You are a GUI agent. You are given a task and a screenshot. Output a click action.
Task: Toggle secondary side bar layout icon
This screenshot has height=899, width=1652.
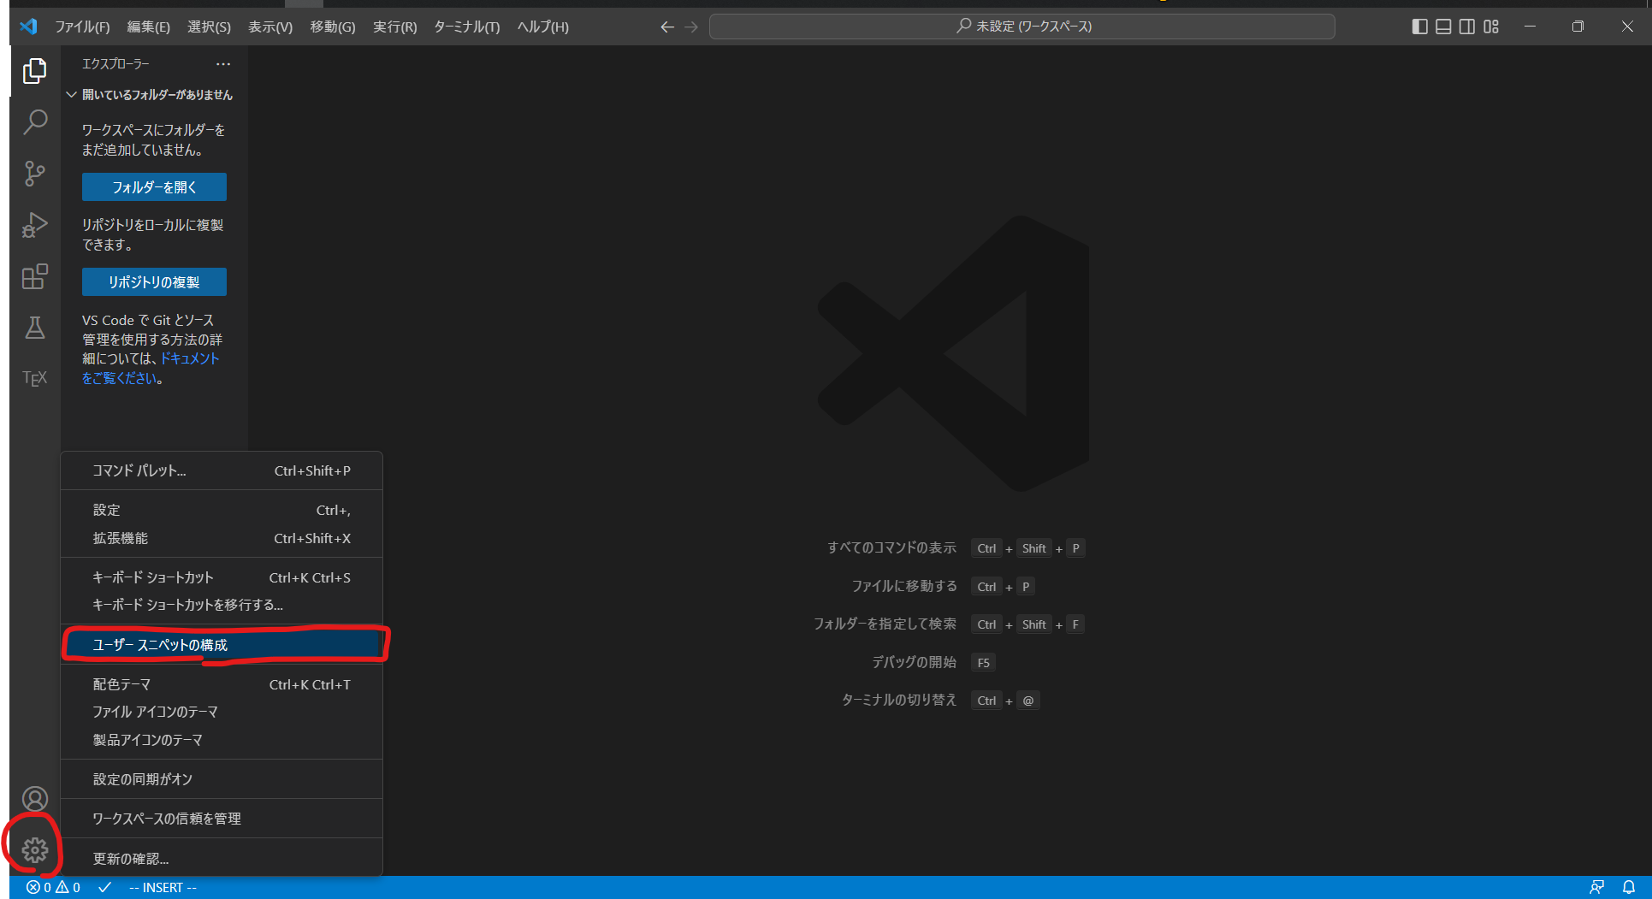tap(1467, 27)
